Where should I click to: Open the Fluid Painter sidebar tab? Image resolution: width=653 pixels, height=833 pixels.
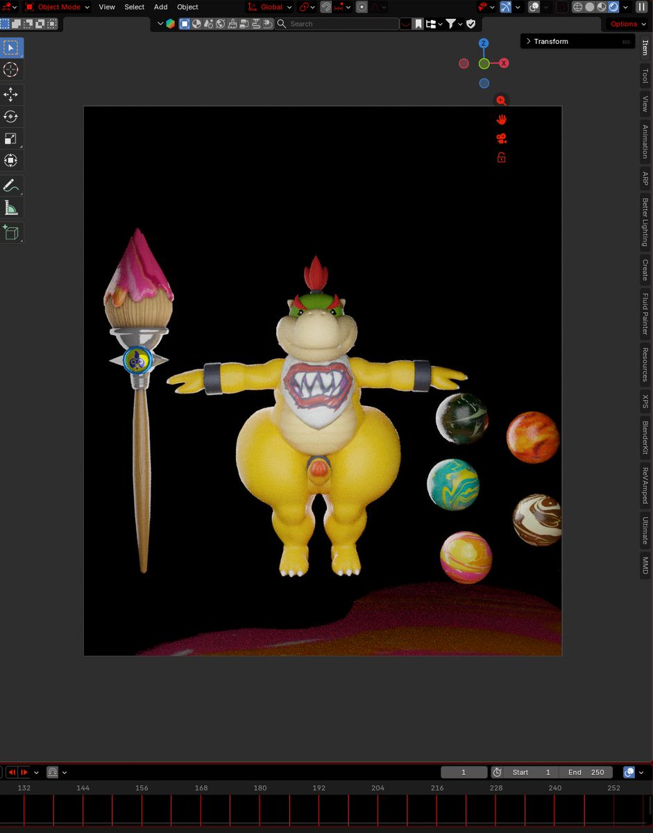[x=645, y=314]
